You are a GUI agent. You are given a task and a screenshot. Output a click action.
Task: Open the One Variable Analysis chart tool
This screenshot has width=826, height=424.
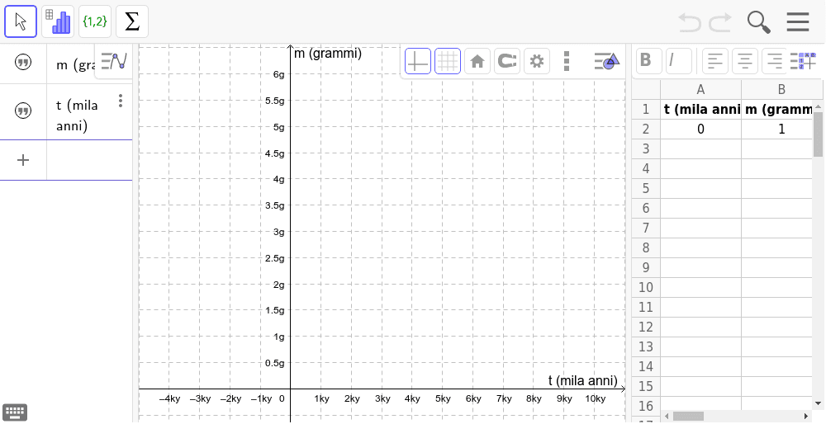point(58,21)
